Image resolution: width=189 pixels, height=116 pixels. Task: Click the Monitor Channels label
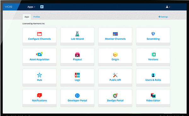[x=115, y=39]
